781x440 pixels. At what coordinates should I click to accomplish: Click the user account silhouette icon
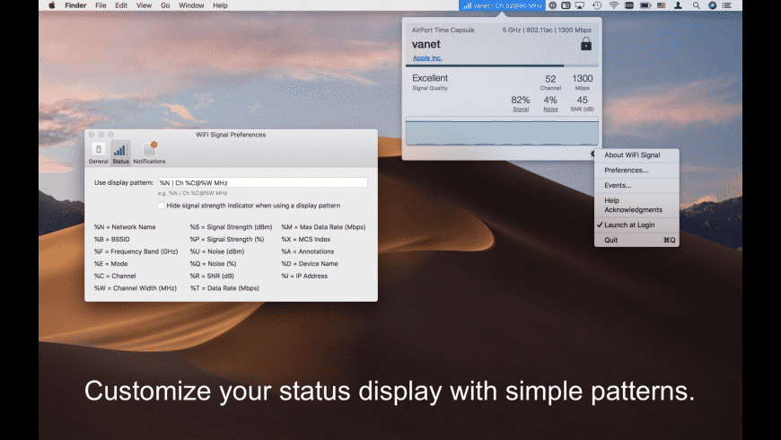(x=678, y=5)
